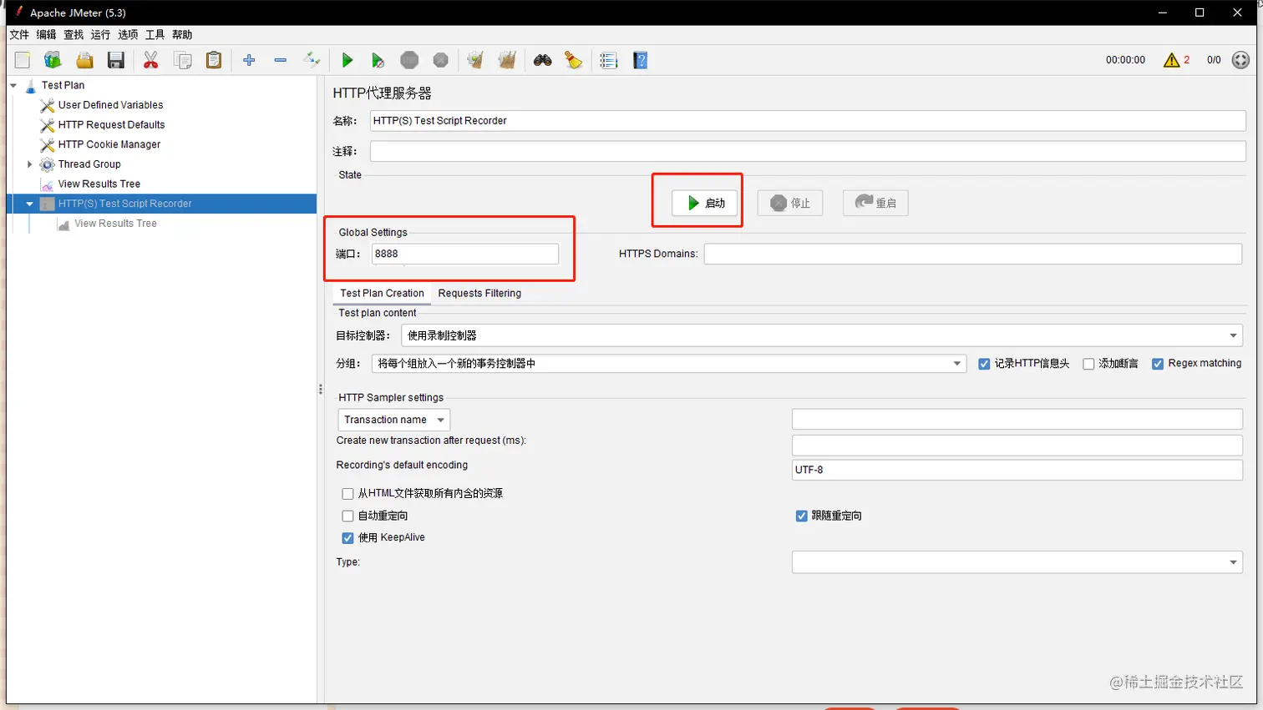Save the test plan with floppy icon
The height and width of the screenshot is (710, 1263).
coord(116,60)
